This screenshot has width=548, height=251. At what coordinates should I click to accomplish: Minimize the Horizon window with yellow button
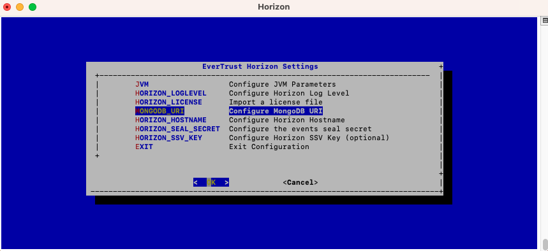[20, 6]
